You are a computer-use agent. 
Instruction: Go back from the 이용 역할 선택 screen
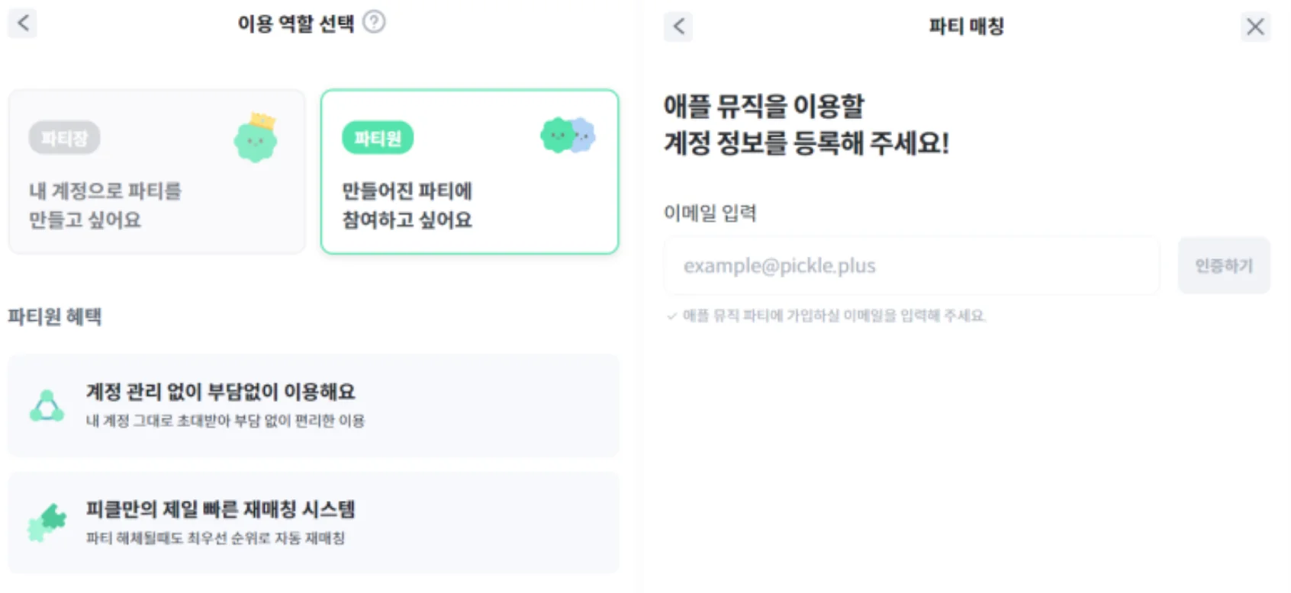[x=23, y=23]
